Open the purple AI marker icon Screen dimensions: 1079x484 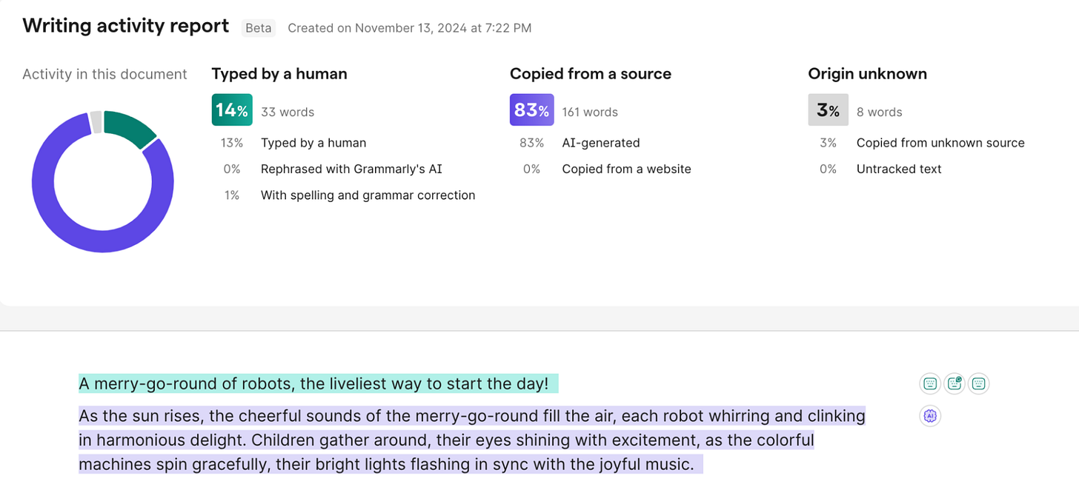(x=930, y=416)
